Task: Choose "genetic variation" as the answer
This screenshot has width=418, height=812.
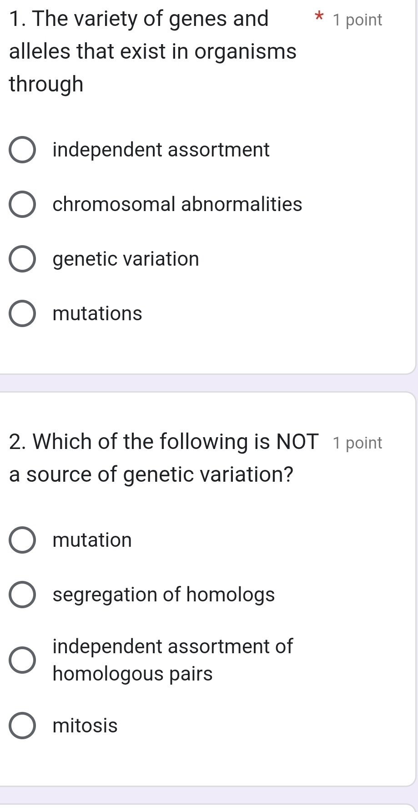Action: pos(126,259)
